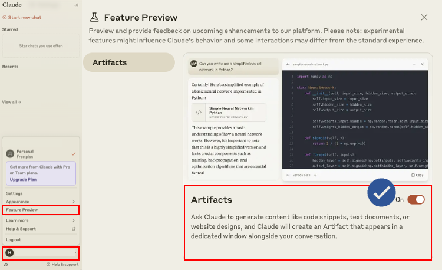The image size is (442, 270).
Task: Click the Simple Neural Network in Python artifact card
Action: pyautogui.click(x=229, y=113)
